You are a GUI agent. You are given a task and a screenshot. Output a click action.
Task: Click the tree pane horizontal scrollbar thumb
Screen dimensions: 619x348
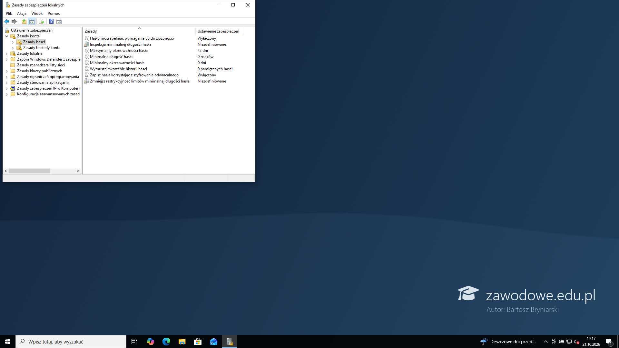tap(29, 171)
